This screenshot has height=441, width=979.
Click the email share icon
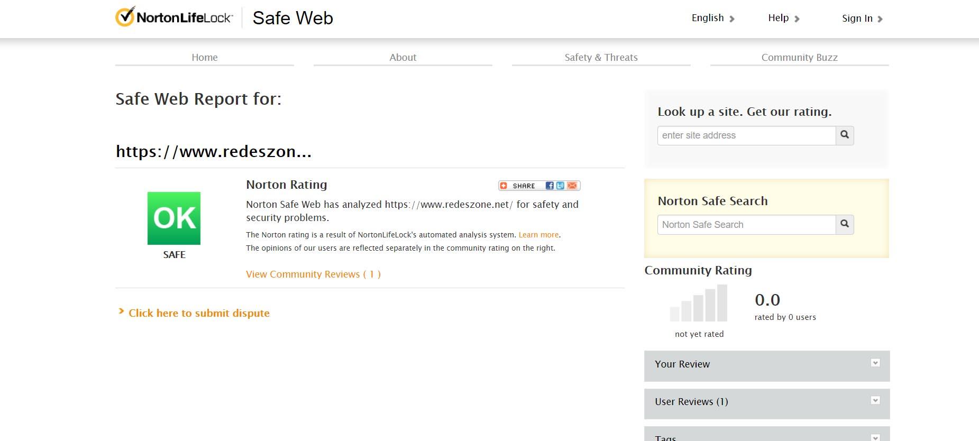572,186
